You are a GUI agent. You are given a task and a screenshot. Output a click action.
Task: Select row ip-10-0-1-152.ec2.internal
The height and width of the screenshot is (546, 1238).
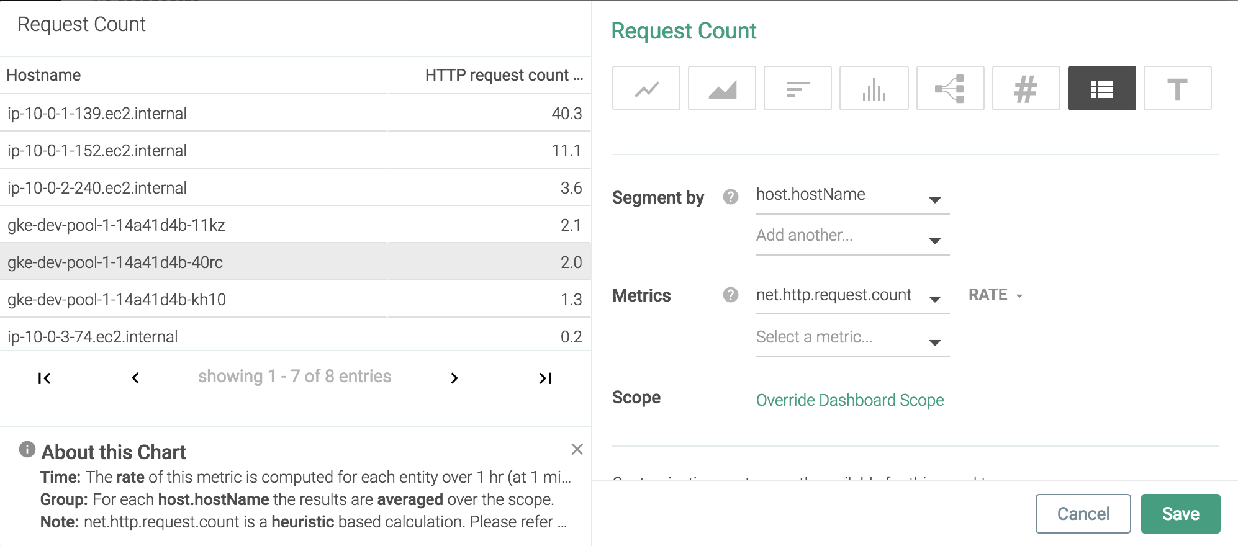[x=296, y=150]
